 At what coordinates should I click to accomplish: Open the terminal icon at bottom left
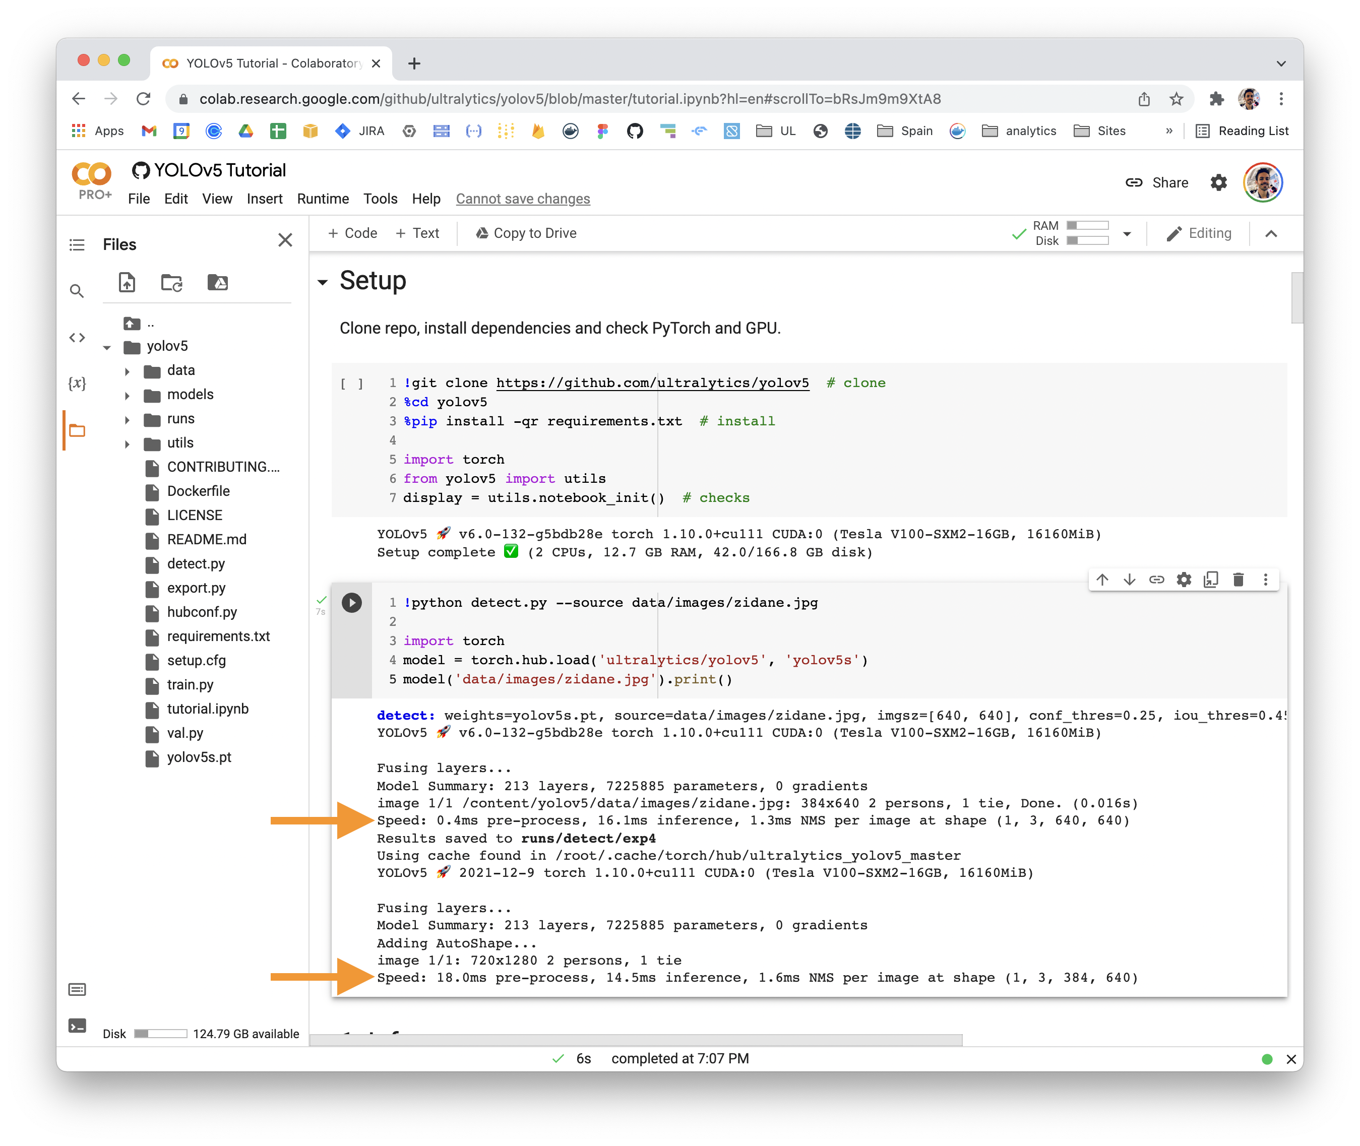pos(77,1027)
